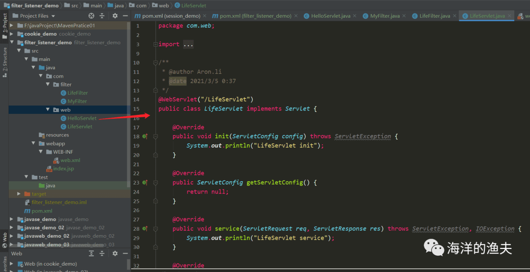Switch to the HelloServlet.java tab
This screenshot has height=272, width=530.
pyautogui.click(x=330, y=16)
